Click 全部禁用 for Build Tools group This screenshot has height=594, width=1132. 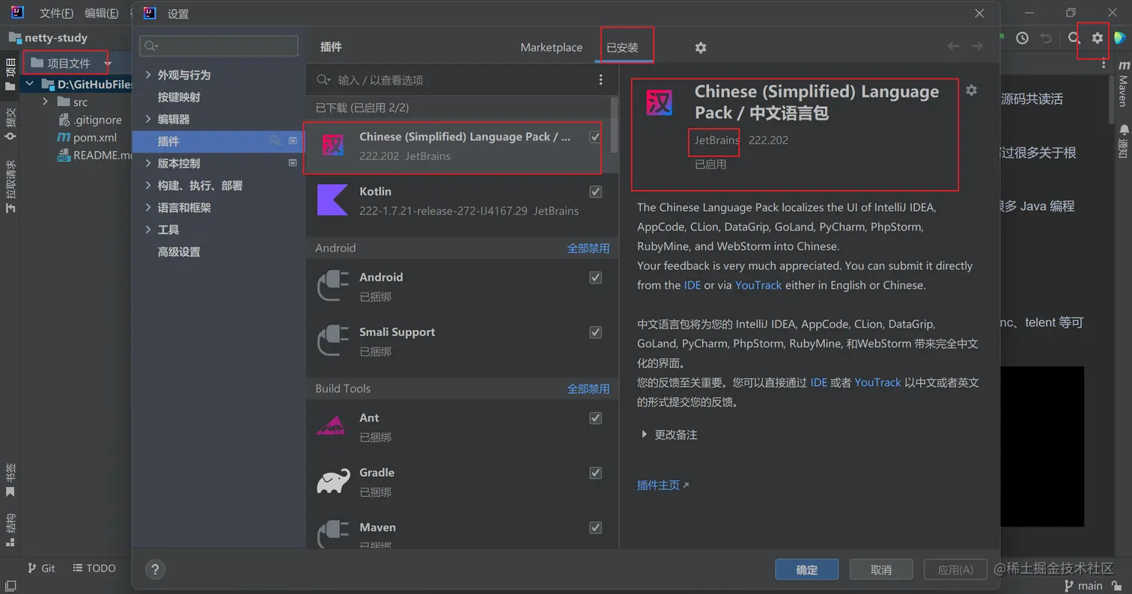(x=588, y=389)
